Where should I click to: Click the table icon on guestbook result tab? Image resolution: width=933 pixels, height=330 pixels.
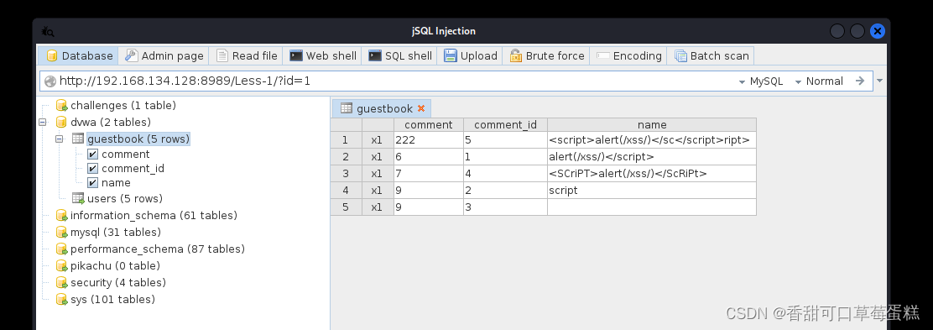[x=347, y=107]
